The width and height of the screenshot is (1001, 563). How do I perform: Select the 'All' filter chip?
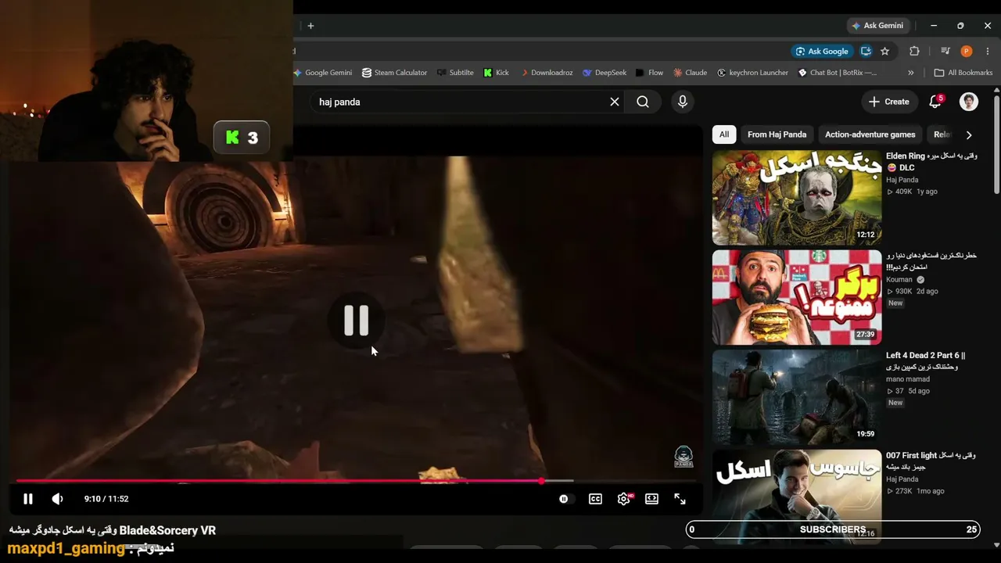tap(724, 134)
